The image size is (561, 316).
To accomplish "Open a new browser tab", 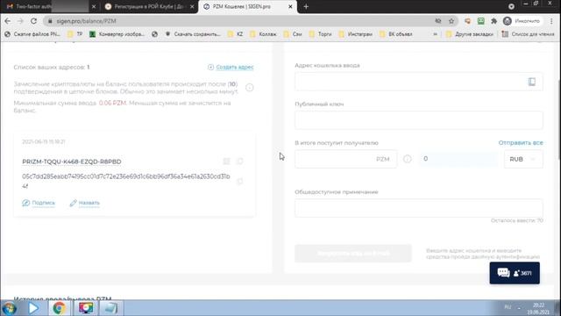I will point(306,6).
